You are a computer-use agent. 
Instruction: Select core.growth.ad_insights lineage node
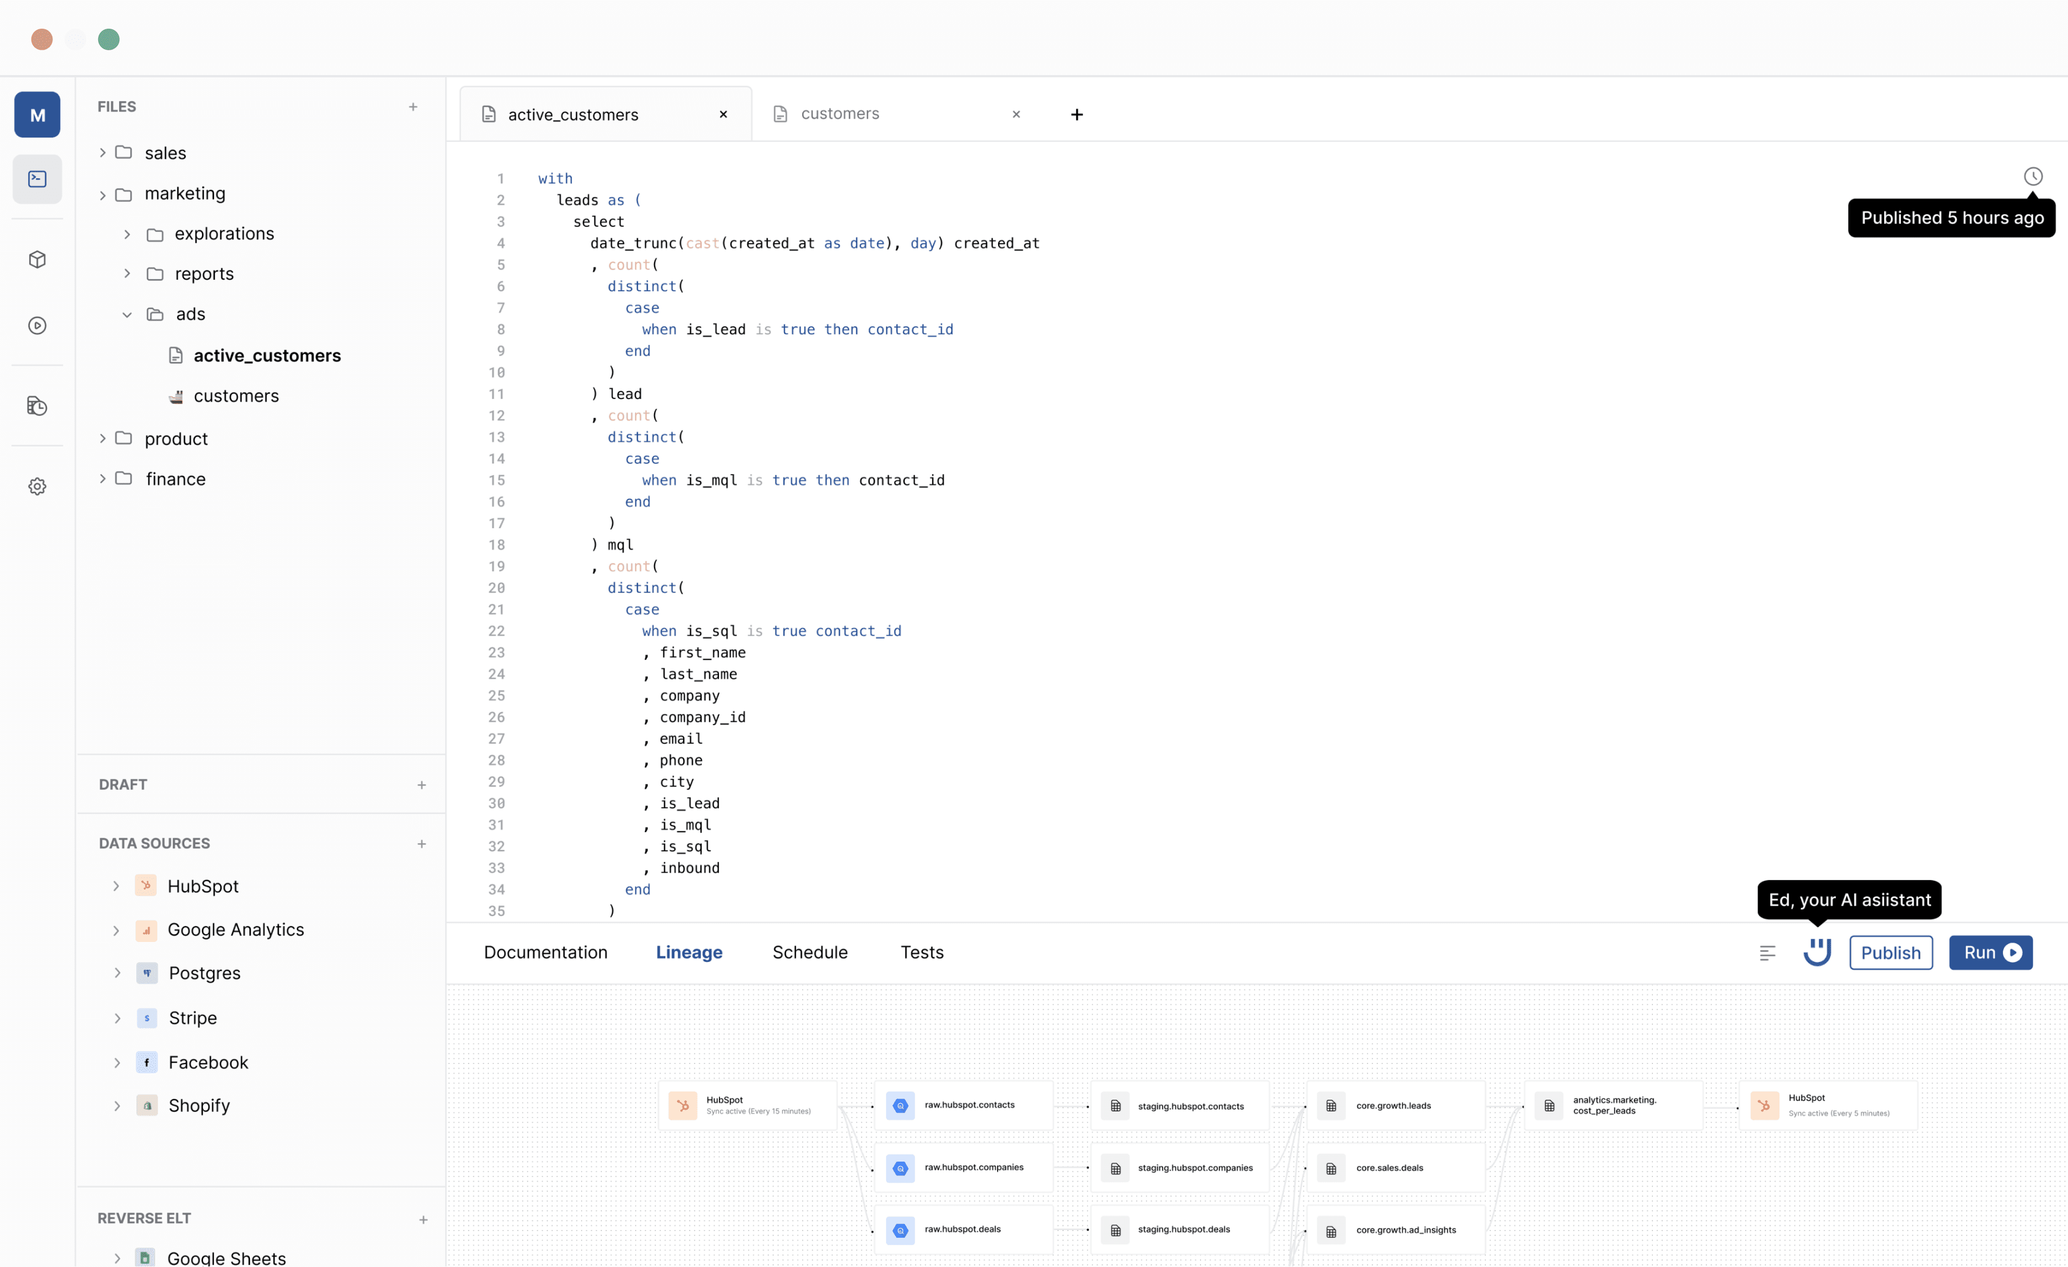pos(1395,1229)
